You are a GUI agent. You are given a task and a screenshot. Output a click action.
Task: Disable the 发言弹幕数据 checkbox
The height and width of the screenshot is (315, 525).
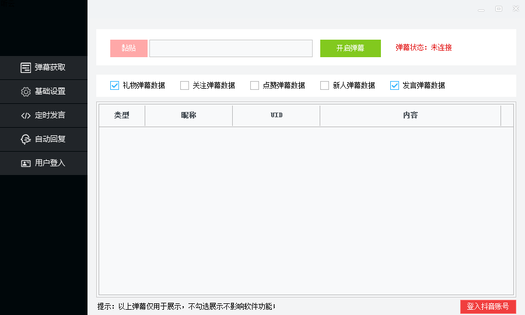tap(395, 86)
